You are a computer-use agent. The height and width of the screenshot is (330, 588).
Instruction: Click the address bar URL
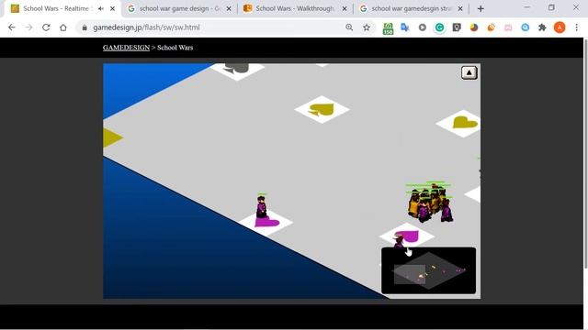pos(146,27)
